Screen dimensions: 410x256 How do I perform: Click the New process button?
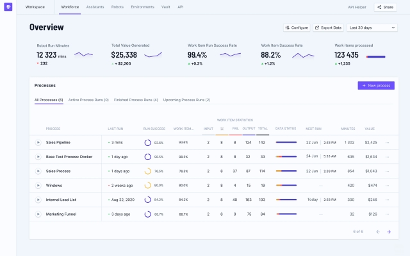point(375,85)
